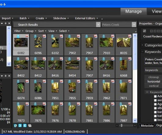Open the Group dropdown menu

(x=31, y=31)
